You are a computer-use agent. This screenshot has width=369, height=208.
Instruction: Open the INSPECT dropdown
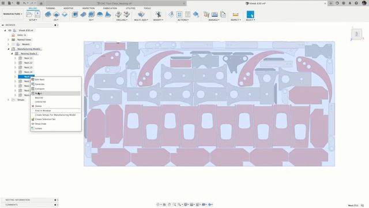[236, 20]
